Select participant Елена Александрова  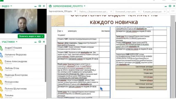point(22,62)
